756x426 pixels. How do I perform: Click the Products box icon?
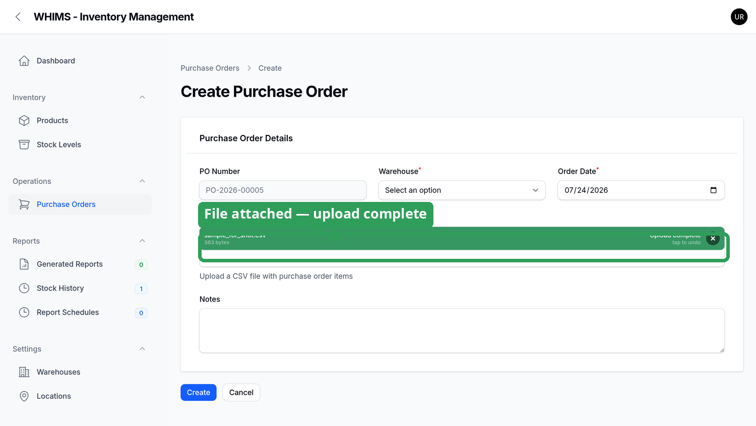pyautogui.click(x=24, y=121)
